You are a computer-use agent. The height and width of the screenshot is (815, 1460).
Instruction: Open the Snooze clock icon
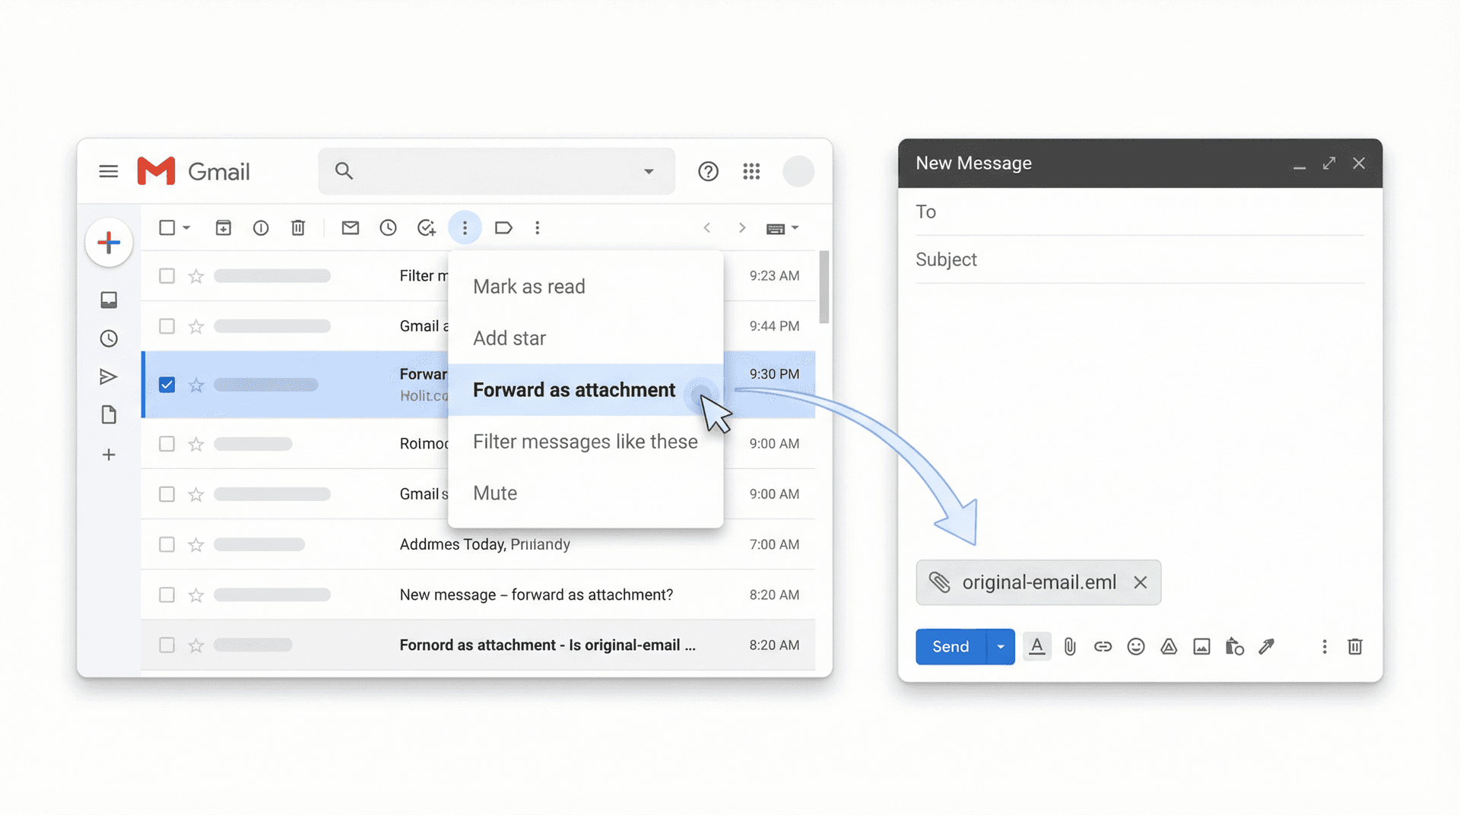point(388,227)
